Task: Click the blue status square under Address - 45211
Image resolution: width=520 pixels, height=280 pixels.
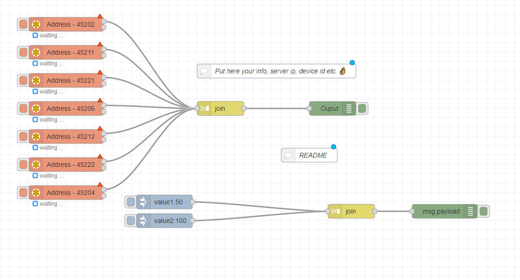Action: (x=36, y=63)
